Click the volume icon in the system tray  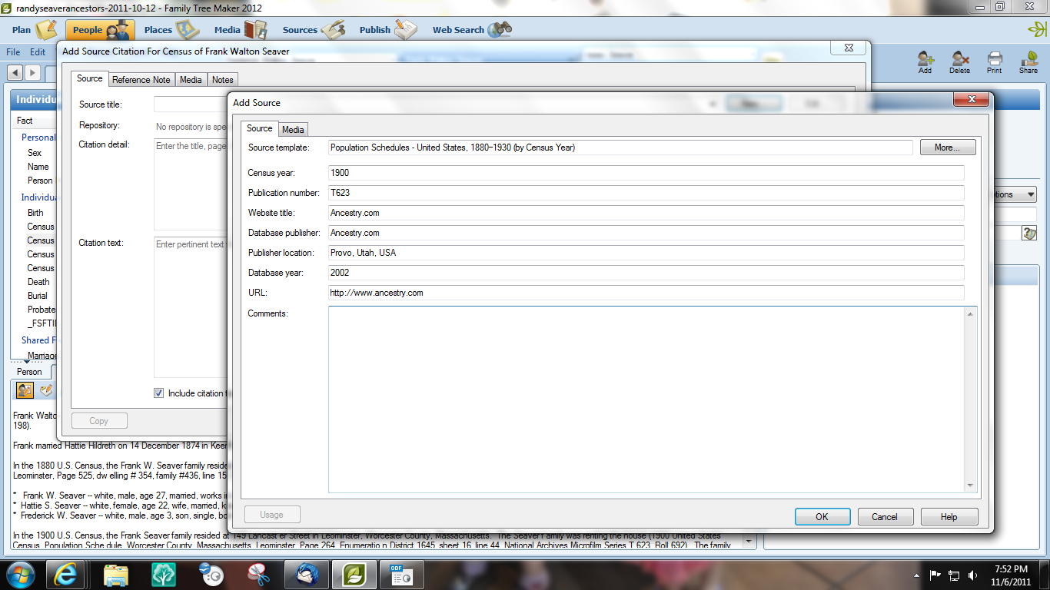pos(973,575)
